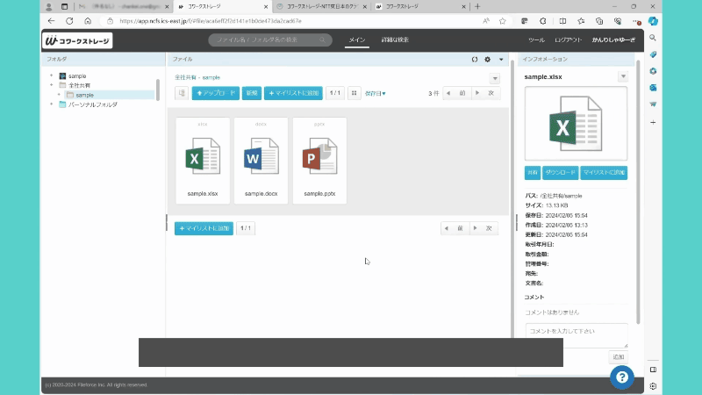
Task: Select the sample.pptx PowerPoint file icon
Action: 319,160
